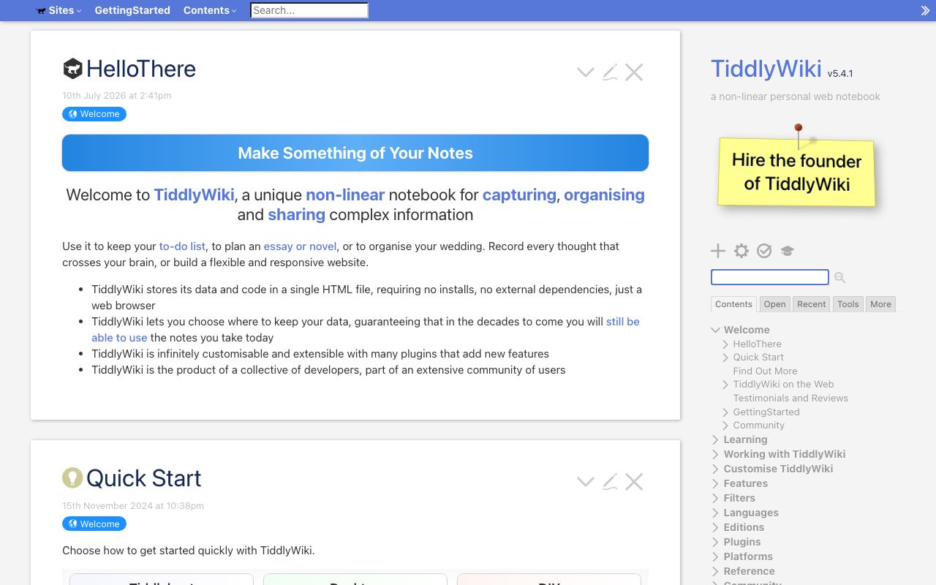Open the Plugins link in sidebar

(x=742, y=542)
